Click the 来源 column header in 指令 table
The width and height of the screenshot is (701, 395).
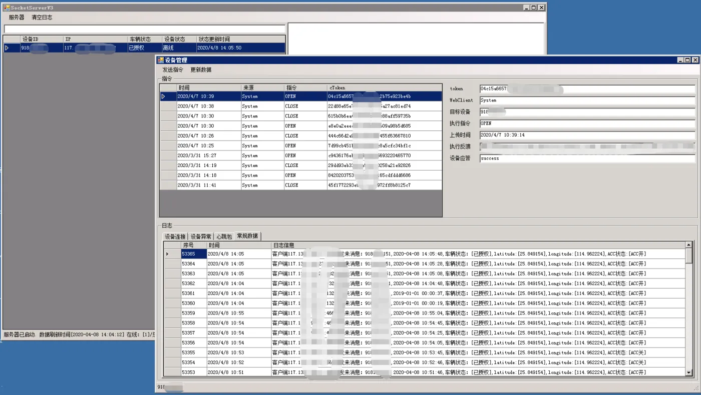(x=262, y=87)
